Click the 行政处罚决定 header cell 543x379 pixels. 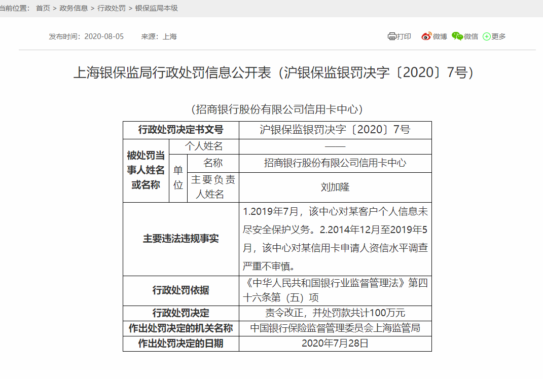tap(181, 313)
